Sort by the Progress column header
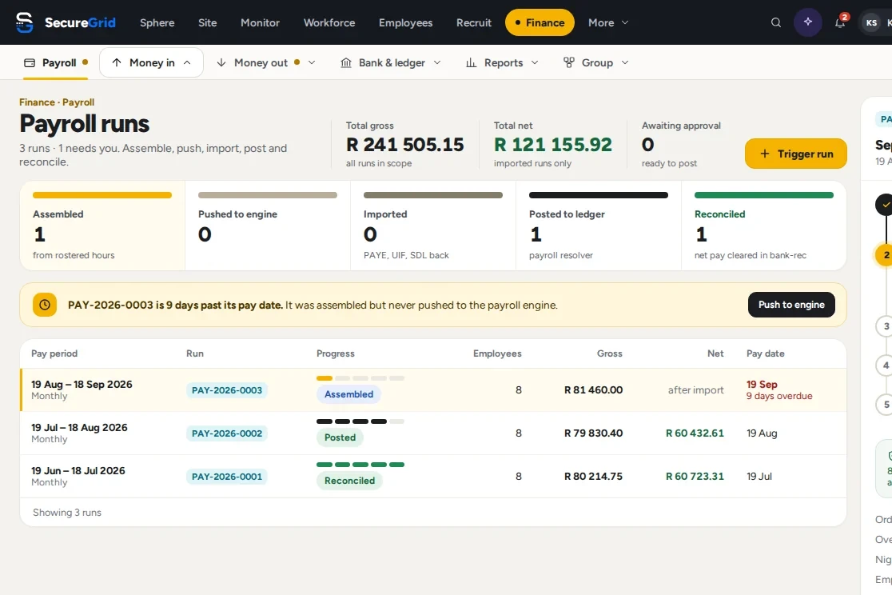The image size is (892, 595). pos(335,353)
